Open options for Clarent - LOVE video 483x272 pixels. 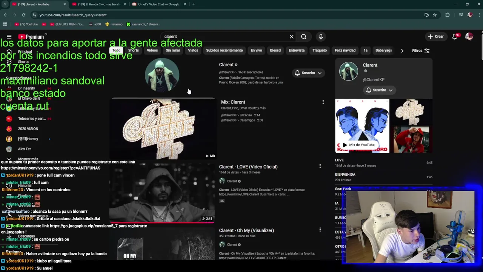tap(320, 166)
